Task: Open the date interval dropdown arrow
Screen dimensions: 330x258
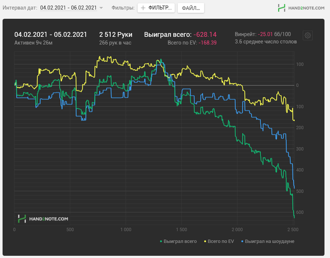Action: 101,8
